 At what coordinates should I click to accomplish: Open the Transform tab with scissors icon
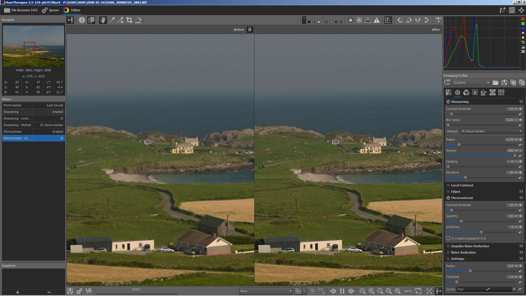[x=484, y=93]
